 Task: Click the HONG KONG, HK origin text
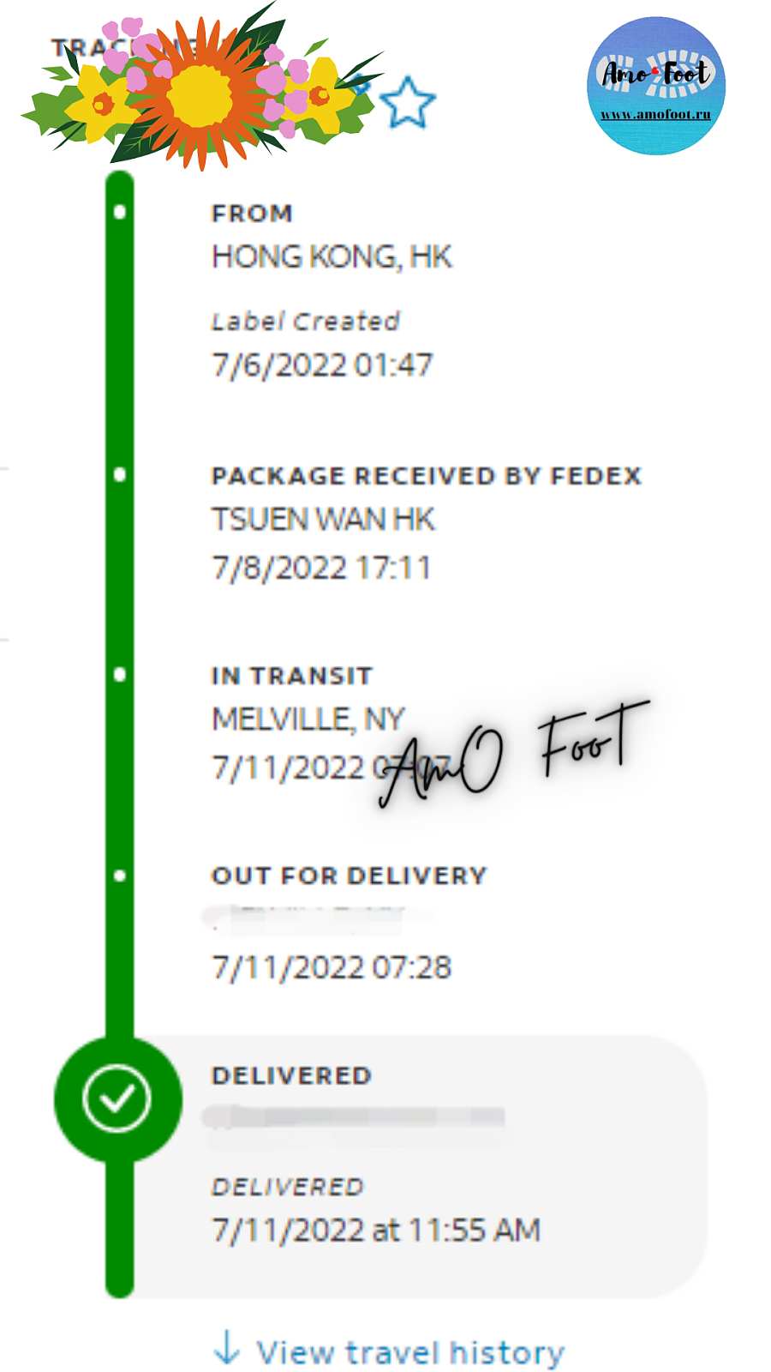click(332, 256)
